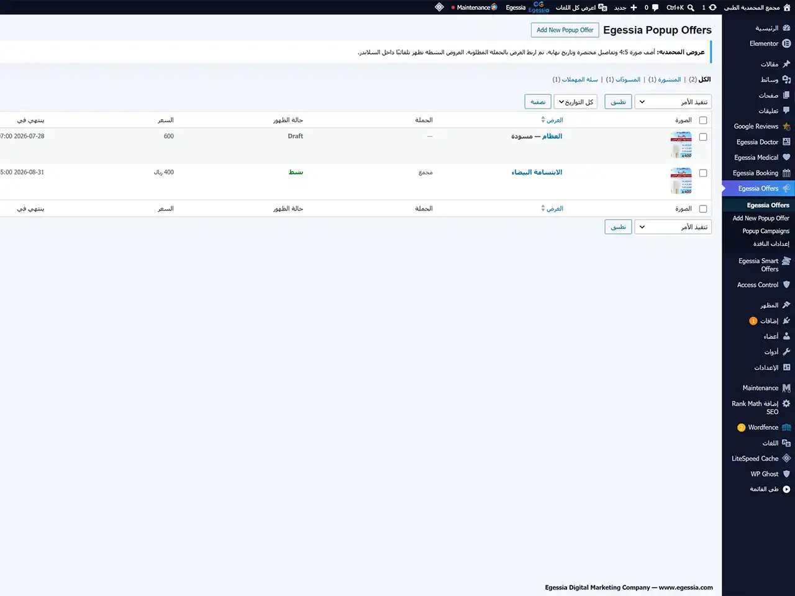Sort by العرض column in table footer
This screenshot has height=596, width=795.
tap(552, 209)
